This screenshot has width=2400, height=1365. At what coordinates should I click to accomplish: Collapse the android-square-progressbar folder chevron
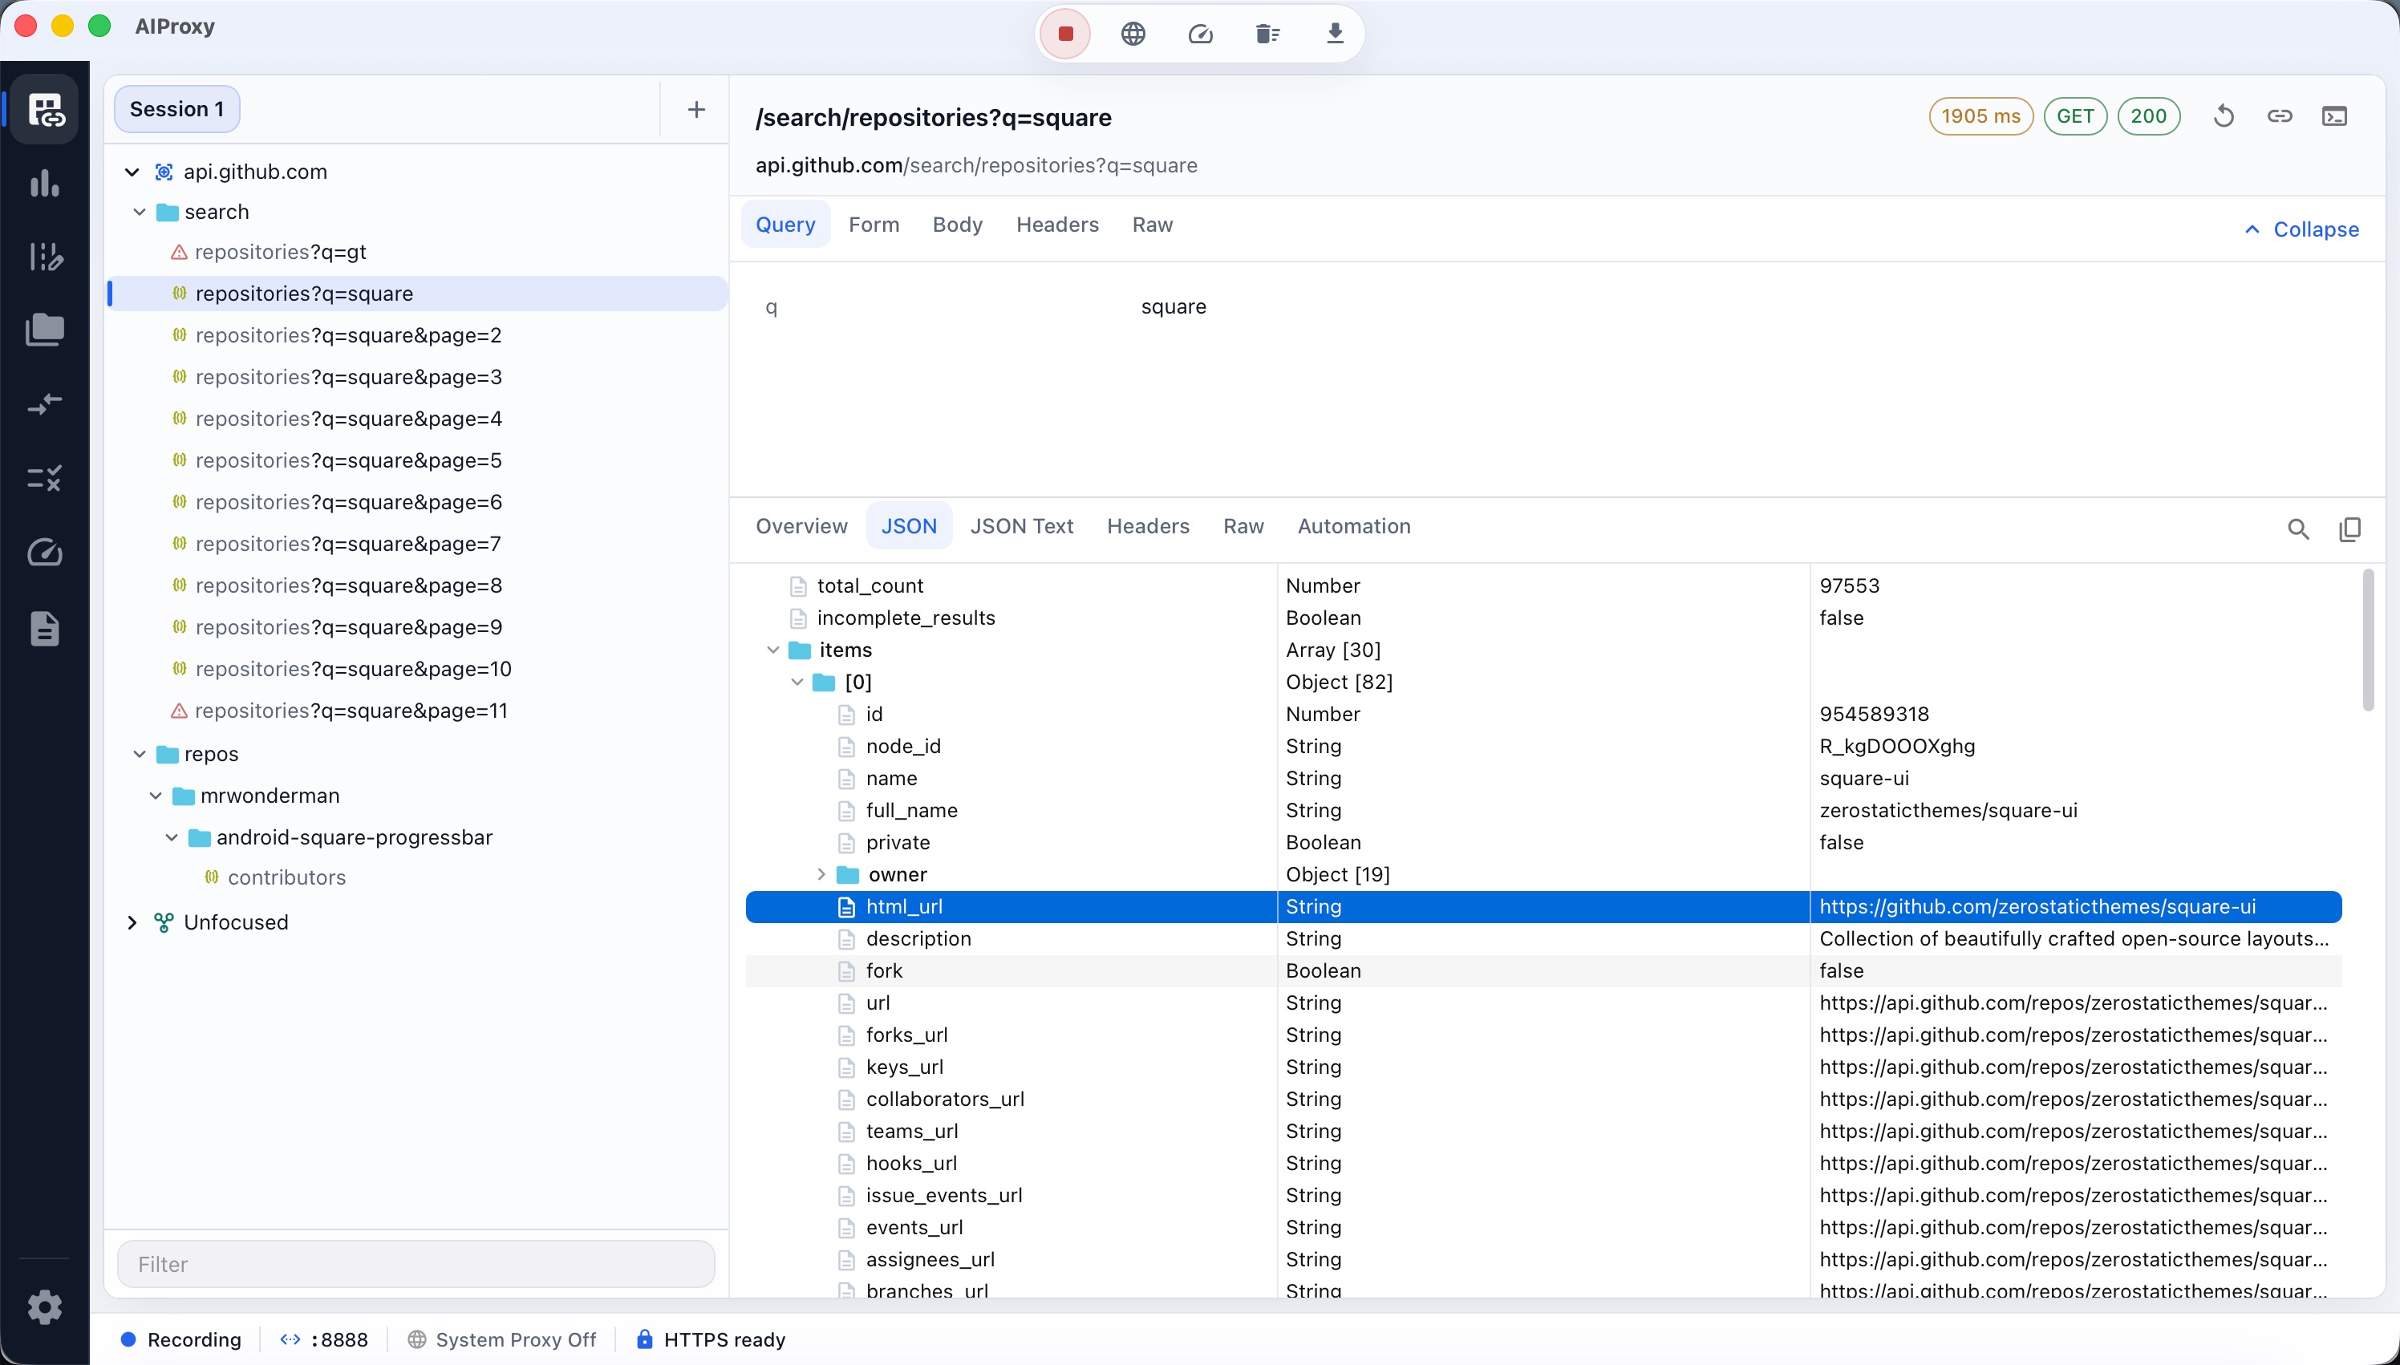pos(172,837)
